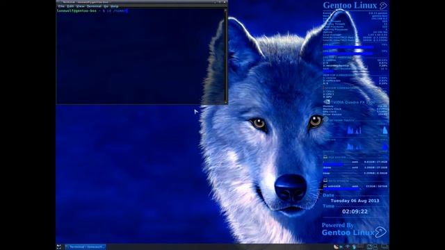
Task: Click the 'Powered By' text
Action: coord(338,225)
